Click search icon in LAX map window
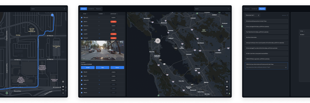 click(x=64, y=9)
